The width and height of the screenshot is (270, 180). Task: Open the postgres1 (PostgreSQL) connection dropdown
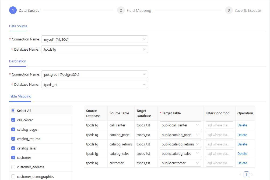coord(94,74)
